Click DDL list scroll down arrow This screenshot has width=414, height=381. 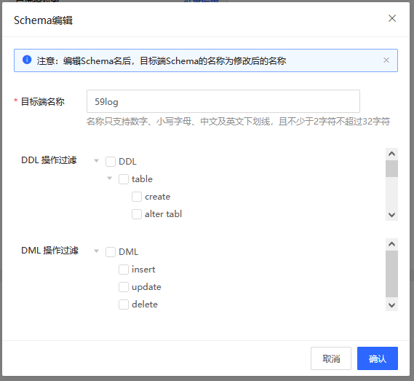point(392,215)
